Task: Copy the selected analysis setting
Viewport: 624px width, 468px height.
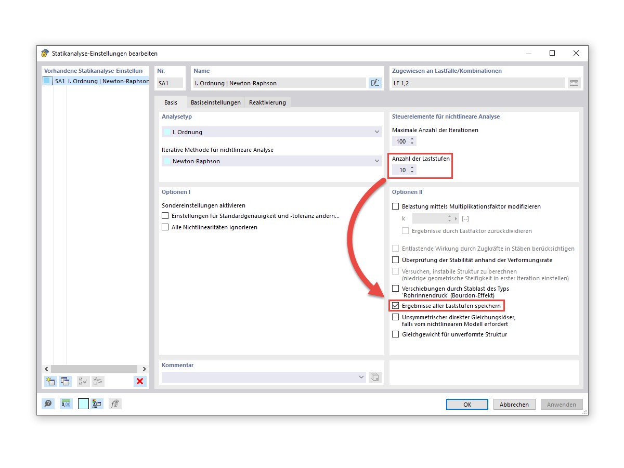Action: (65, 381)
